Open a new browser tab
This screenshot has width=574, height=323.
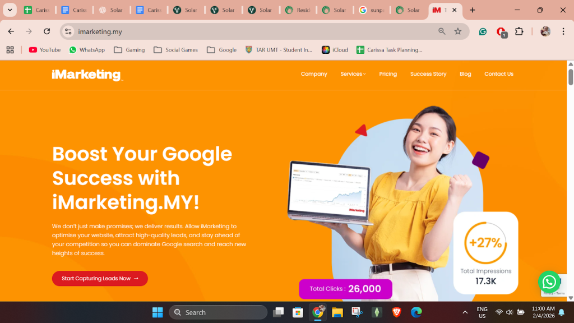(472, 10)
